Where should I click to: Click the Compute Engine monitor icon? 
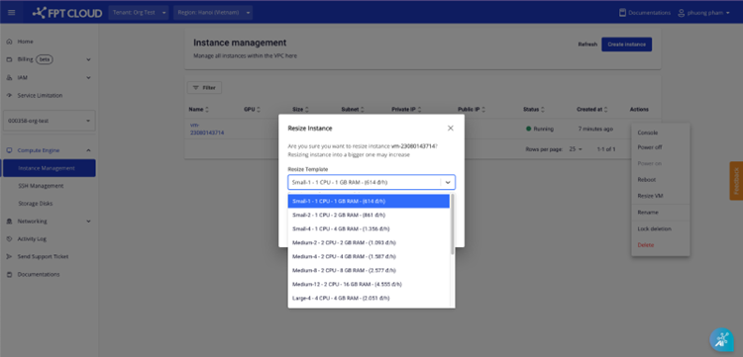(x=9, y=150)
